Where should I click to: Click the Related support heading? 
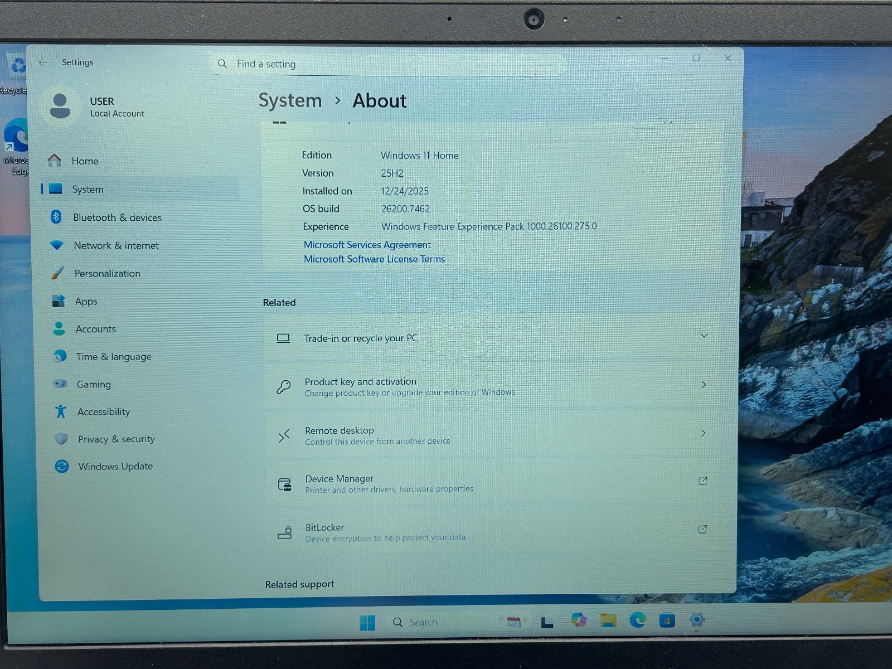pos(299,584)
